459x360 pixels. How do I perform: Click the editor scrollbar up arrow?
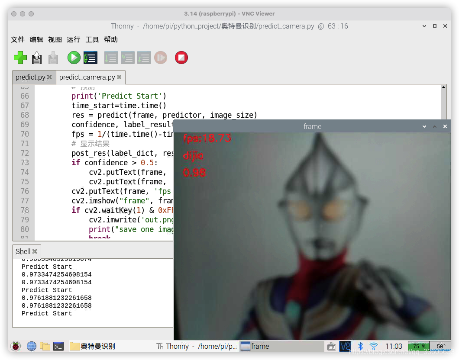[x=444, y=87]
